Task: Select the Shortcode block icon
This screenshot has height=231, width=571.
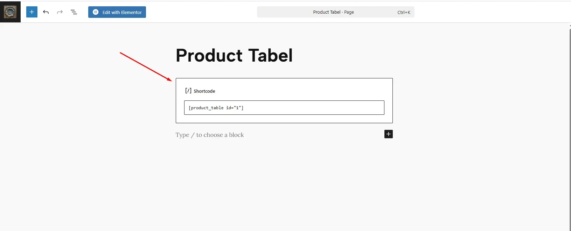Action: (188, 91)
